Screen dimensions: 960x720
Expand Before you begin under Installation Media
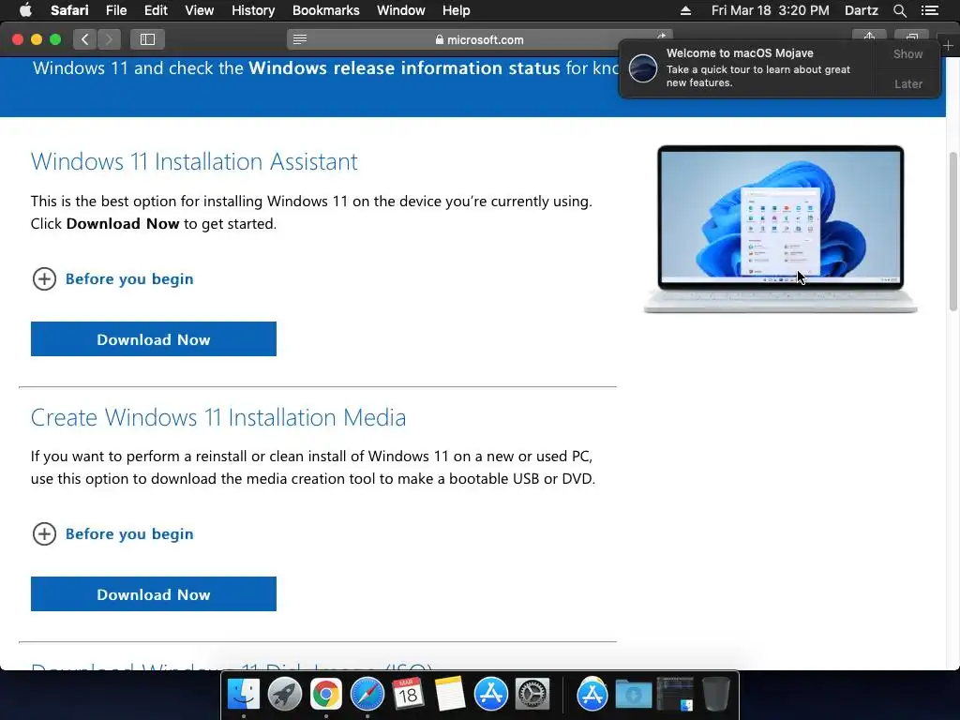click(112, 533)
